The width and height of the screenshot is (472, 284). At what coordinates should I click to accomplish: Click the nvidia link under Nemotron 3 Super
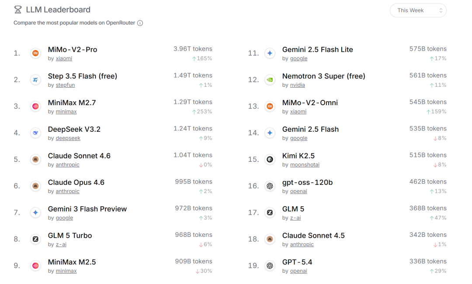[x=297, y=85]
